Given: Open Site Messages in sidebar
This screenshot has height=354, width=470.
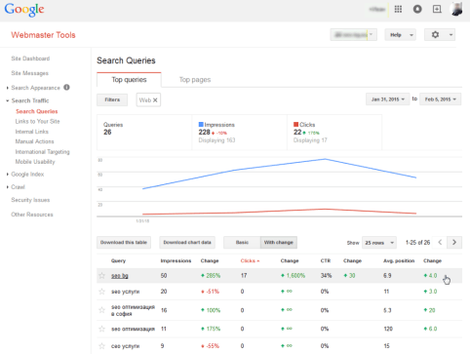Looking at the screenshot, I should tap(29, 73).
